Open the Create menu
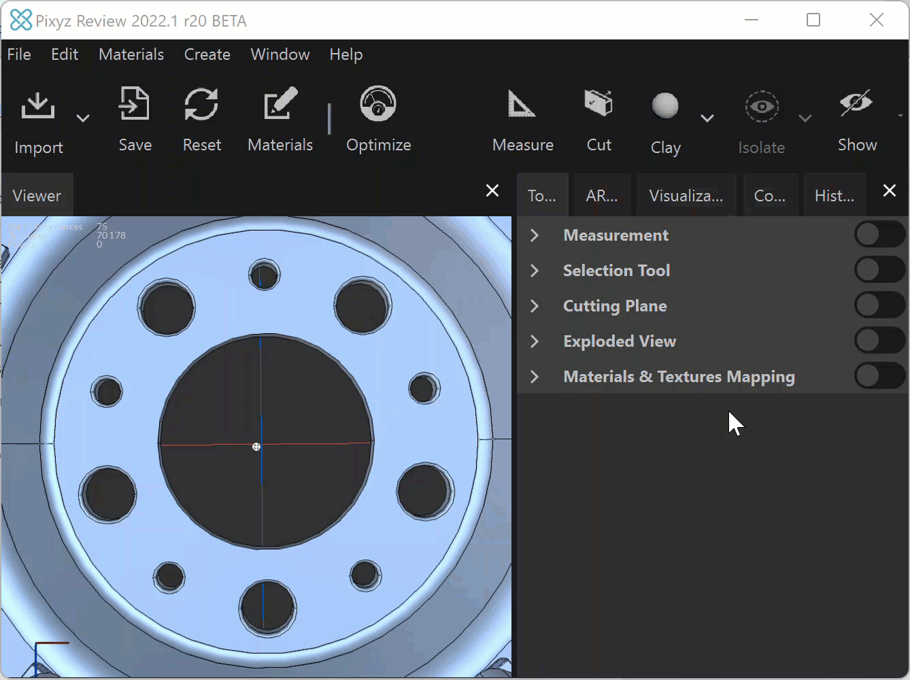Image resolution: width=910 pixels, height=680 pixels. pyautogui.click(x=207, y=54)
